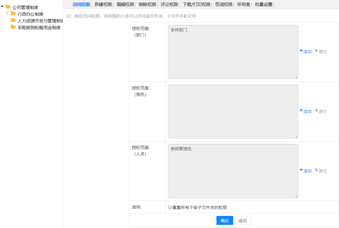Click the 人力资源开发与管理制度 folder icon
339x228 pixels.
[x=13, y=20]
